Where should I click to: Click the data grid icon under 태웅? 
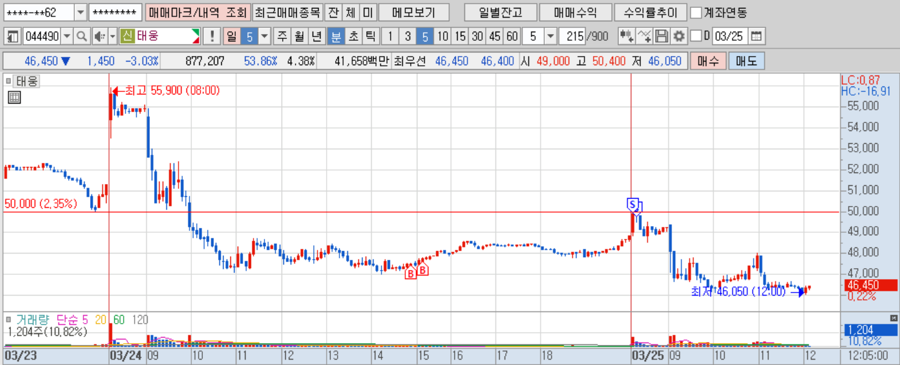click(14, 97)
